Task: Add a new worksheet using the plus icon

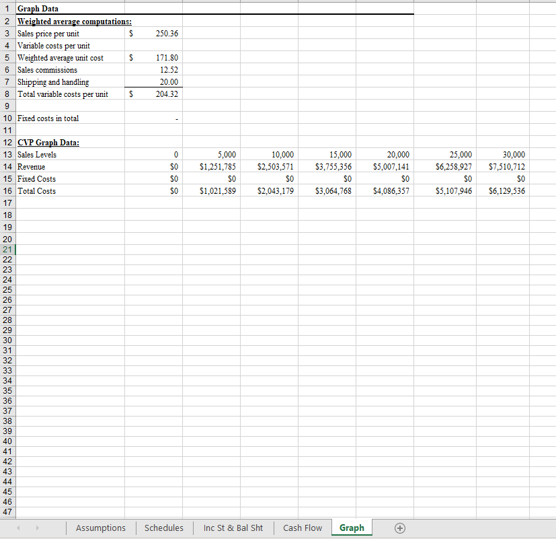Action: tap(399, 528)
